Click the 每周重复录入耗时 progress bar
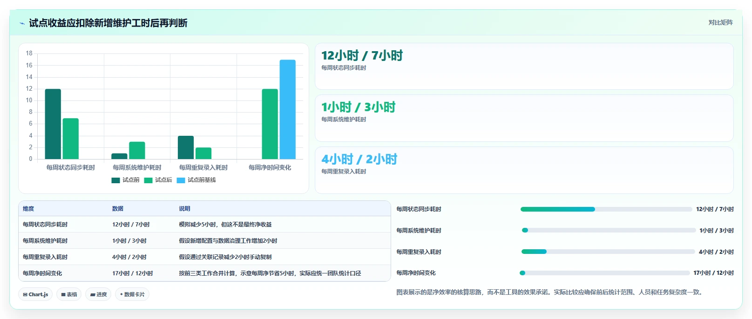 tap(608, 252)
